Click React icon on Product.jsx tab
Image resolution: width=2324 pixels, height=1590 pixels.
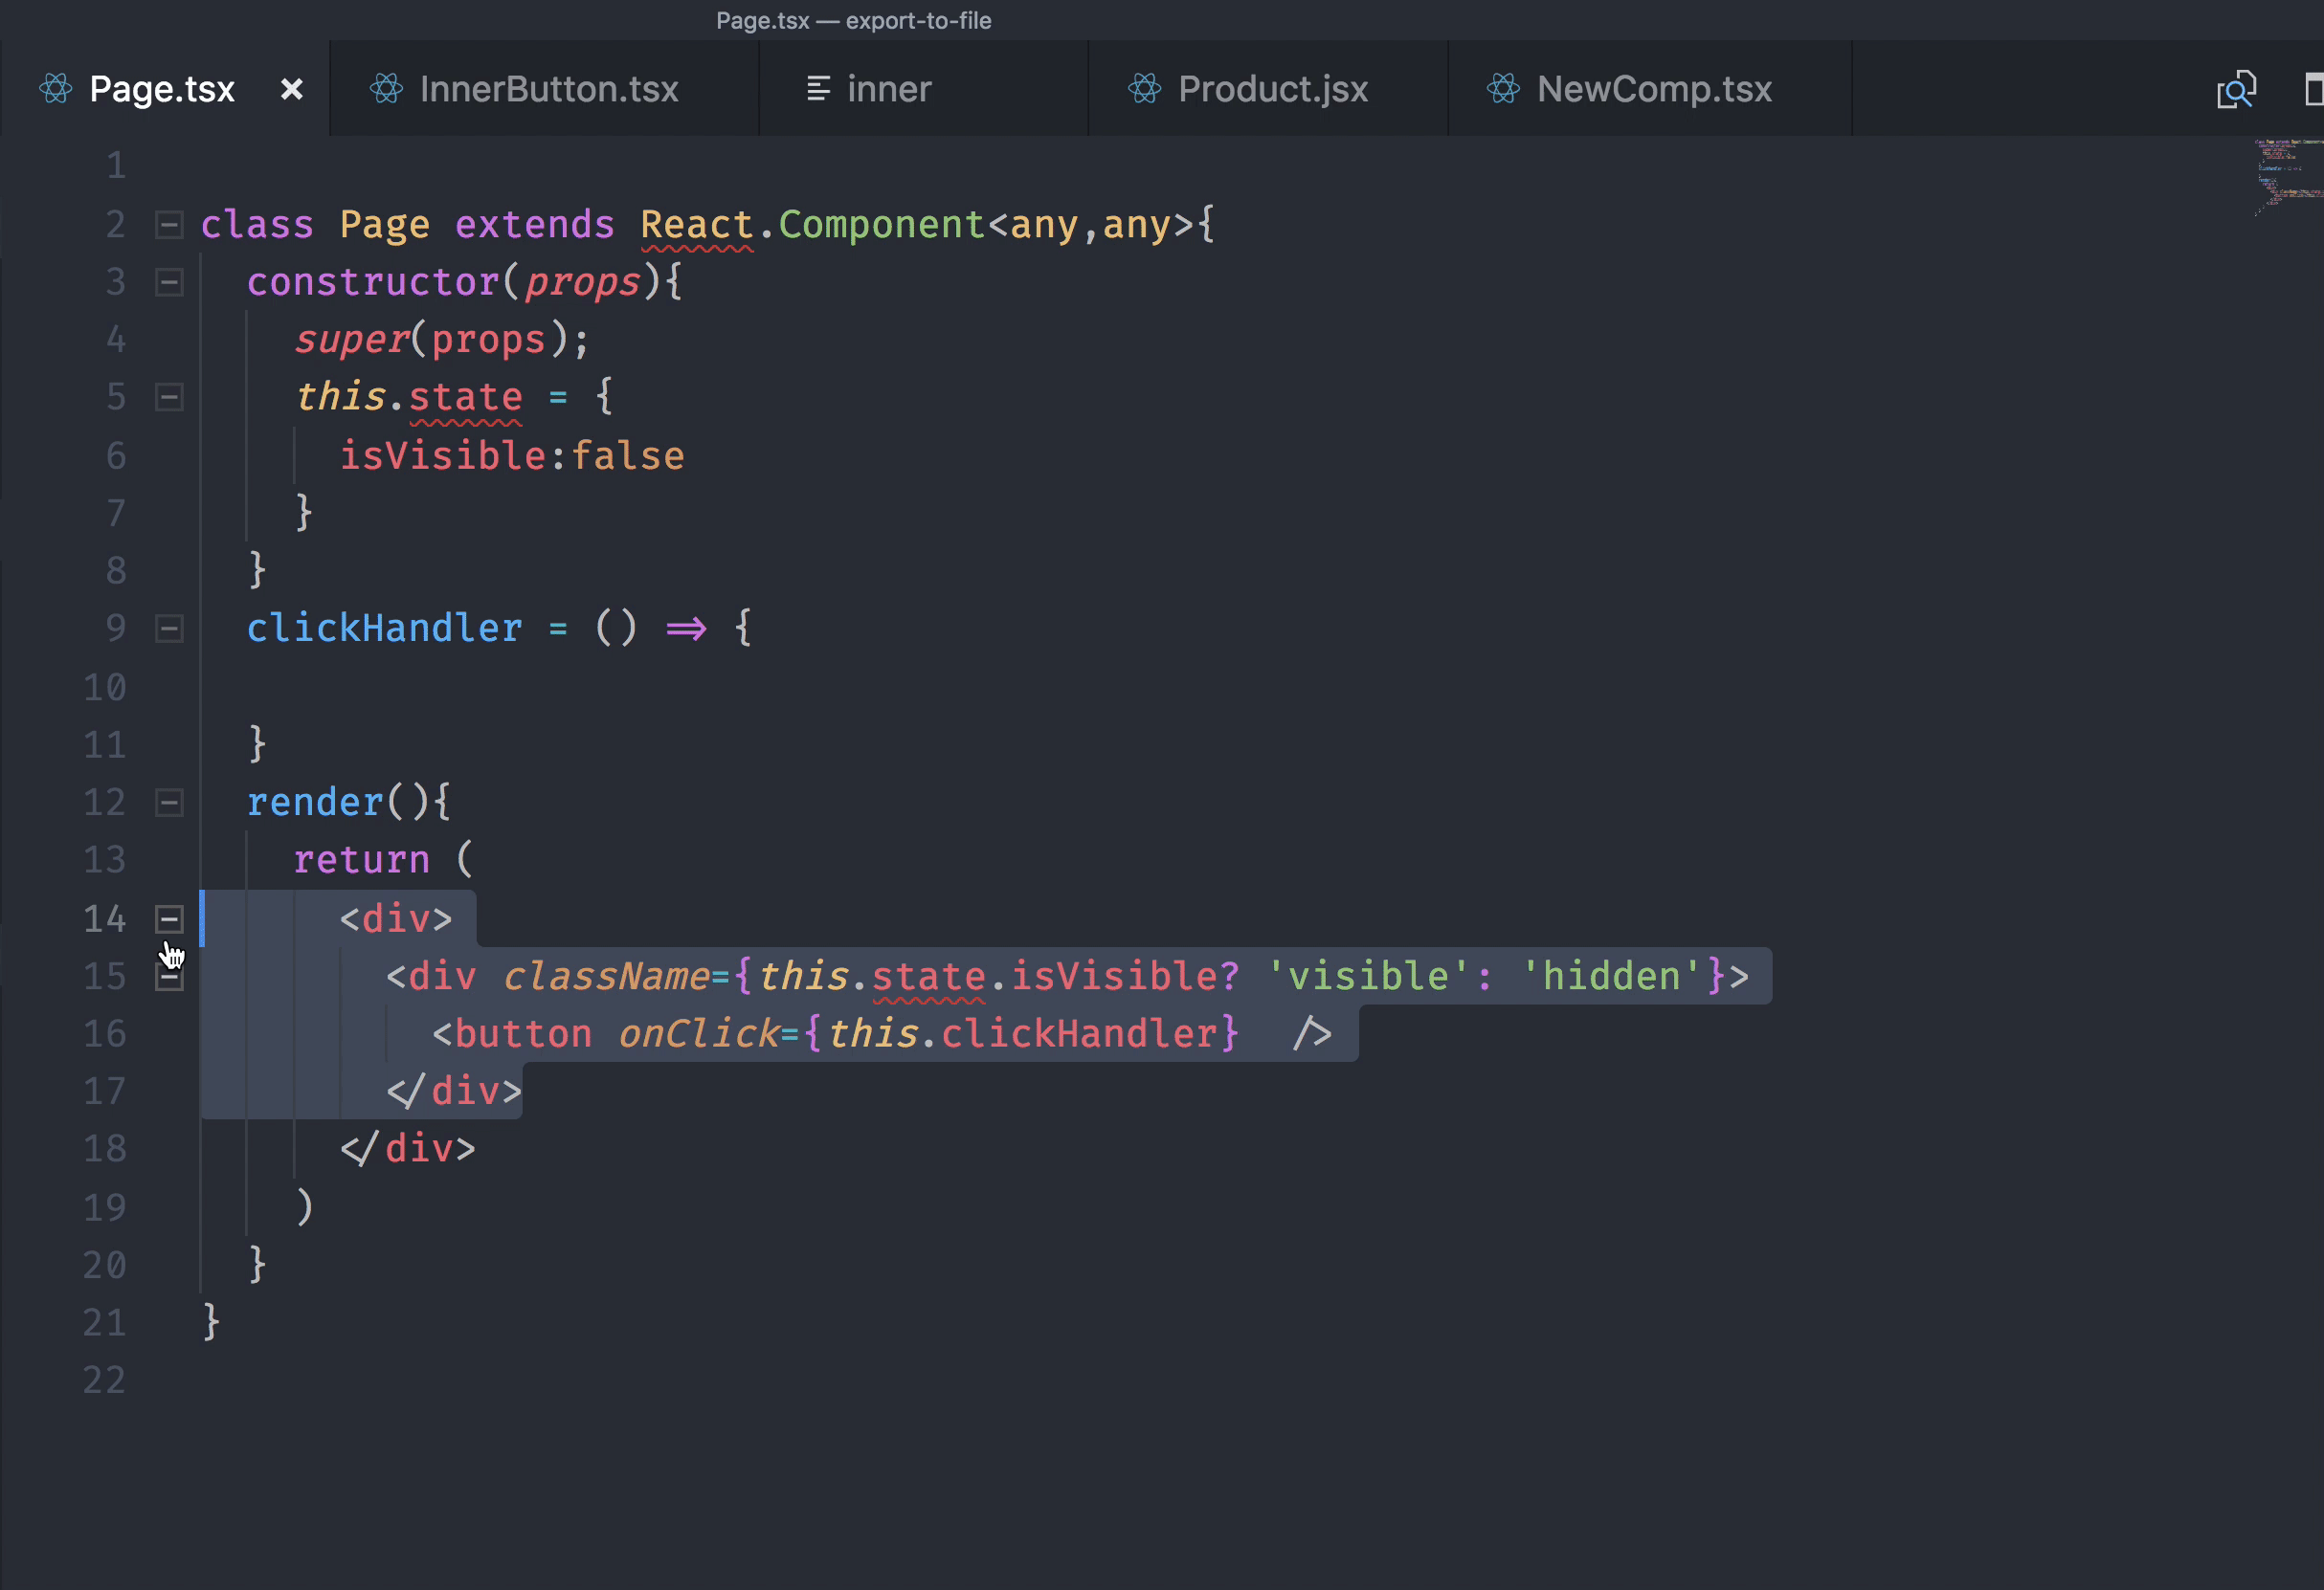(1144, 89)
